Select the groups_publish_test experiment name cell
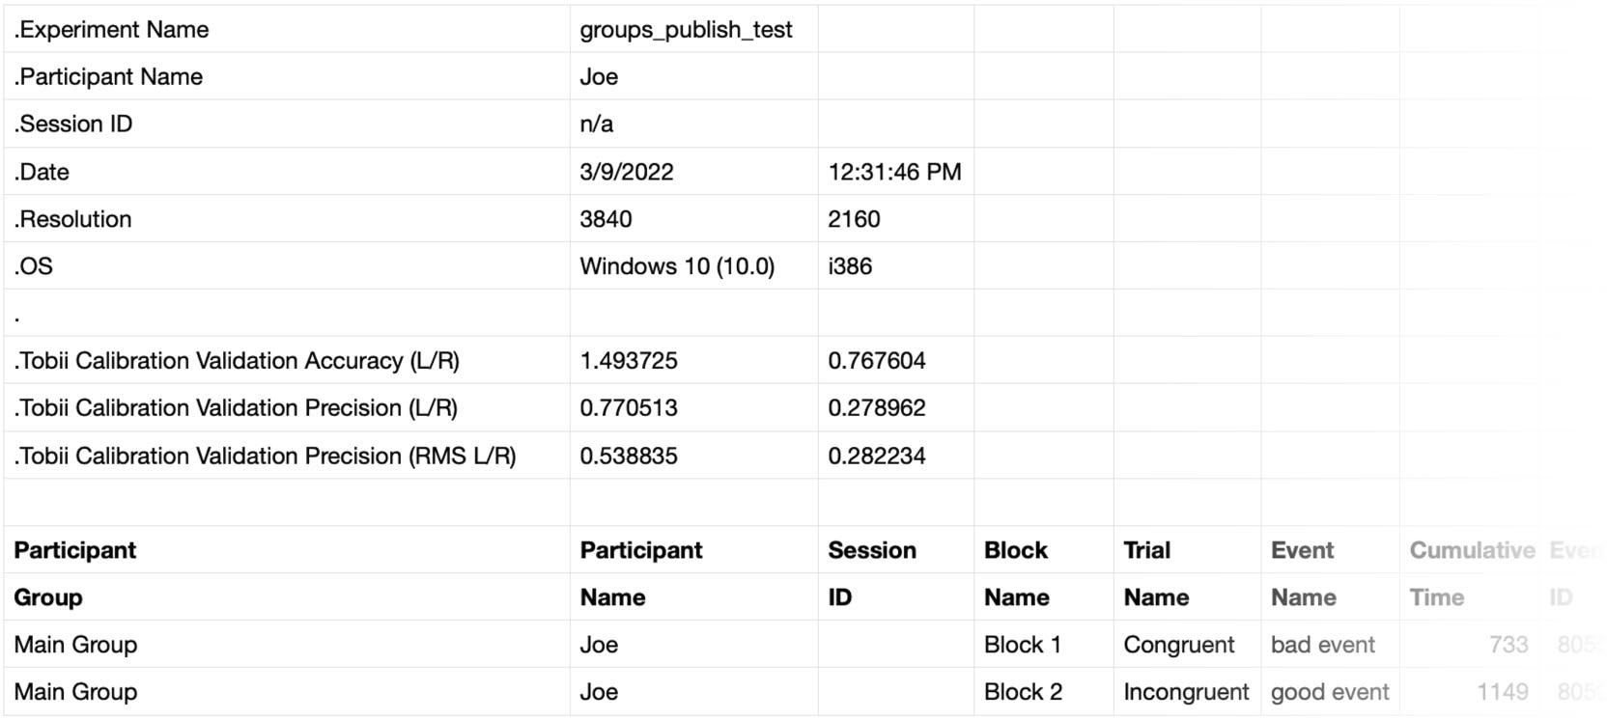1607x720 pixels. coord(686,30)
